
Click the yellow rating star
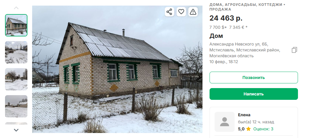point(248,129)
